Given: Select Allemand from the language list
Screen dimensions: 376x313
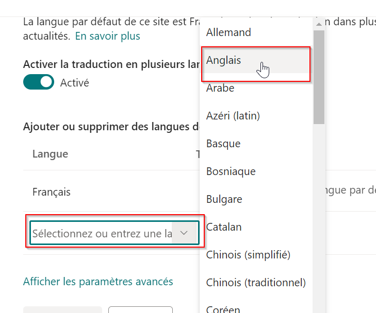Looking at the screenshot, I should tap(228, 32).
